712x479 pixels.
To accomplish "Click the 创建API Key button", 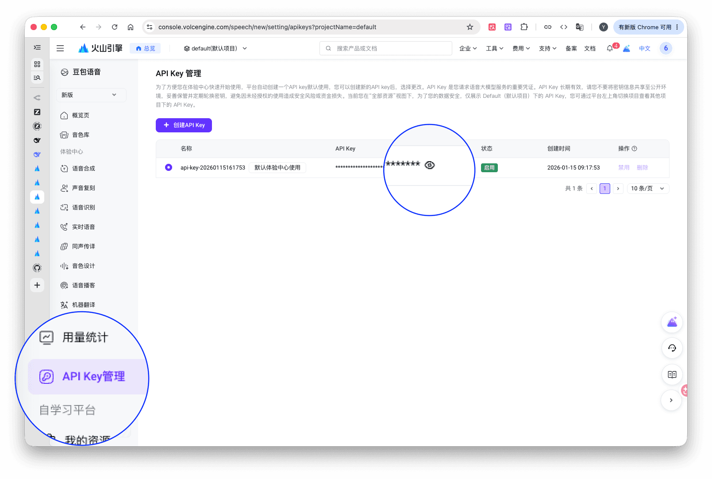I will pyautogui.click(x=184, y=125).
